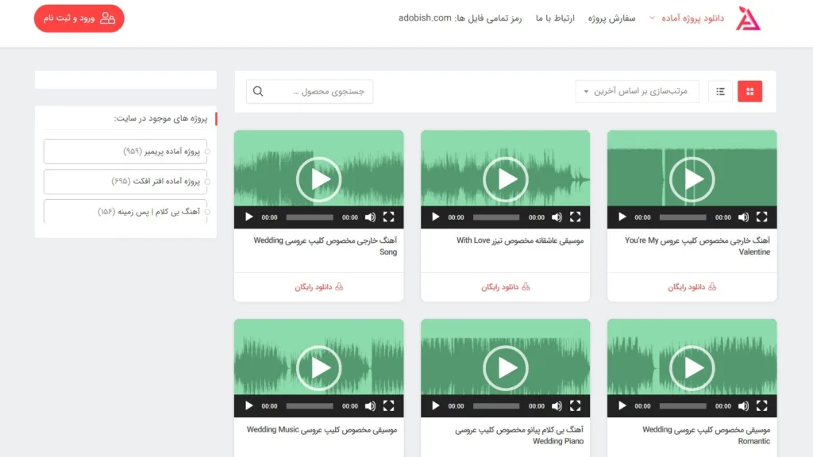813x457 pixels.
Task: Fullscreen the With Love player
Action: click(x=575, y=217)
